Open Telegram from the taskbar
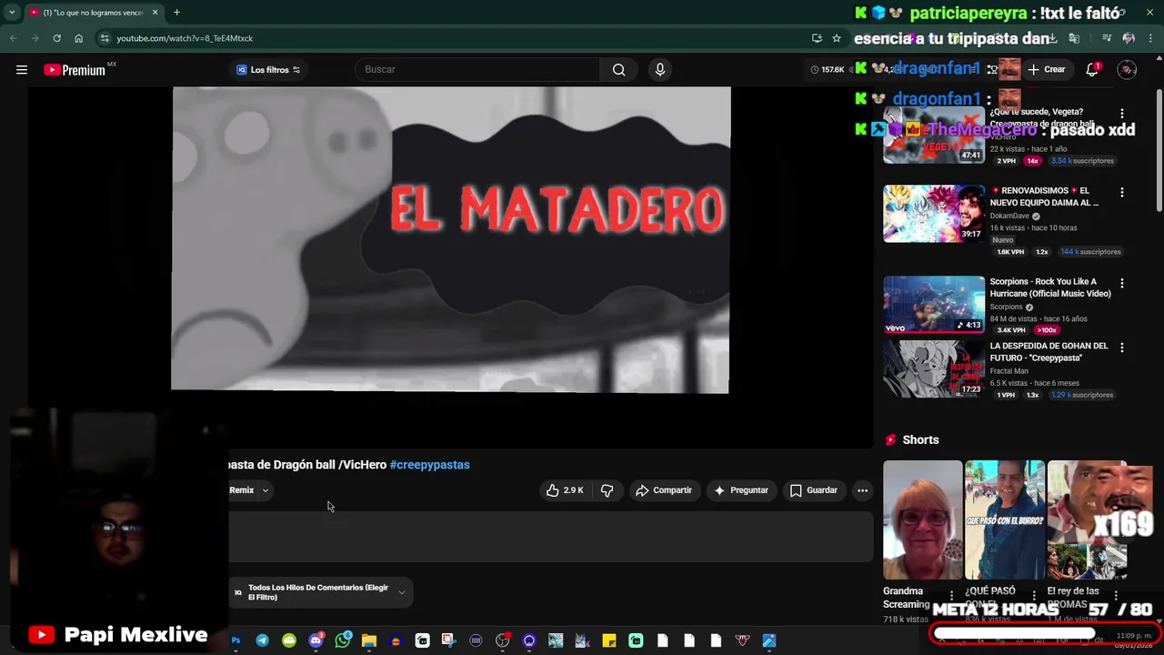This screenshot has width=1164, height=655. click(x=262, y=640)
